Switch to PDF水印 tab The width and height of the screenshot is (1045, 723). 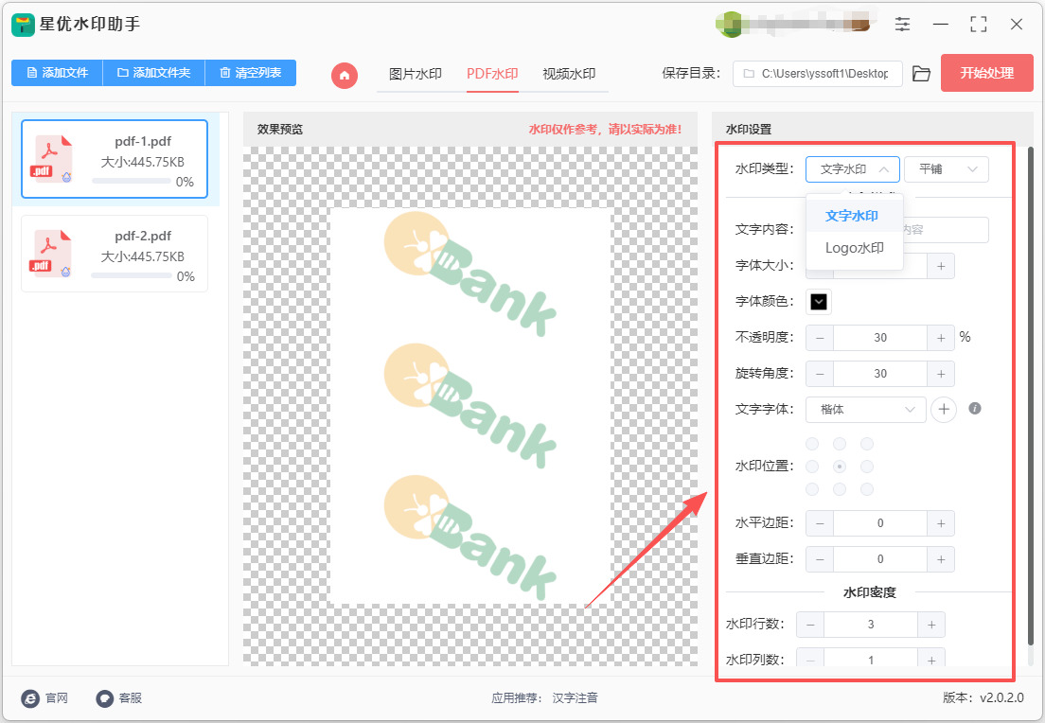click(x=492, y=74)
